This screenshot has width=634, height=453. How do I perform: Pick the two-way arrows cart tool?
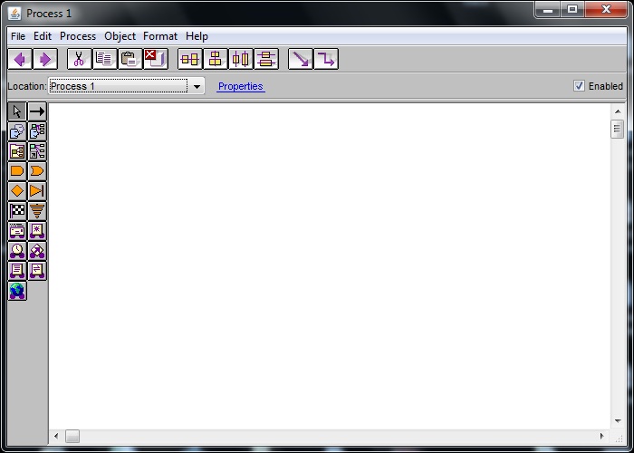[x=37, y=271]
